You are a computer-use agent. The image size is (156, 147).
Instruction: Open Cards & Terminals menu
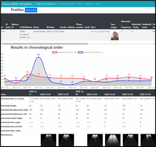click(67, 4)
